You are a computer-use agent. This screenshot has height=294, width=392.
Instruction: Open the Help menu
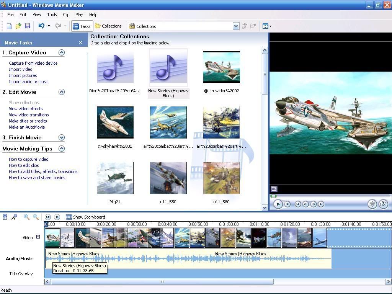(x=93, y=15)
